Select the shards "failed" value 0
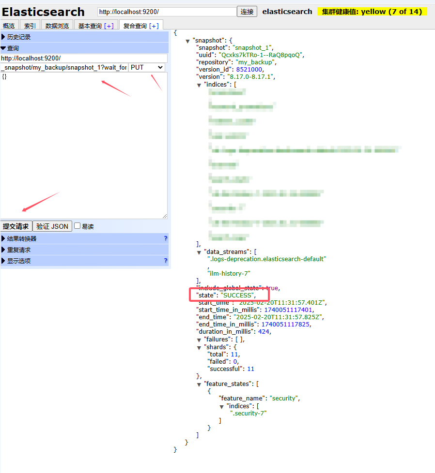 (235, 361)
